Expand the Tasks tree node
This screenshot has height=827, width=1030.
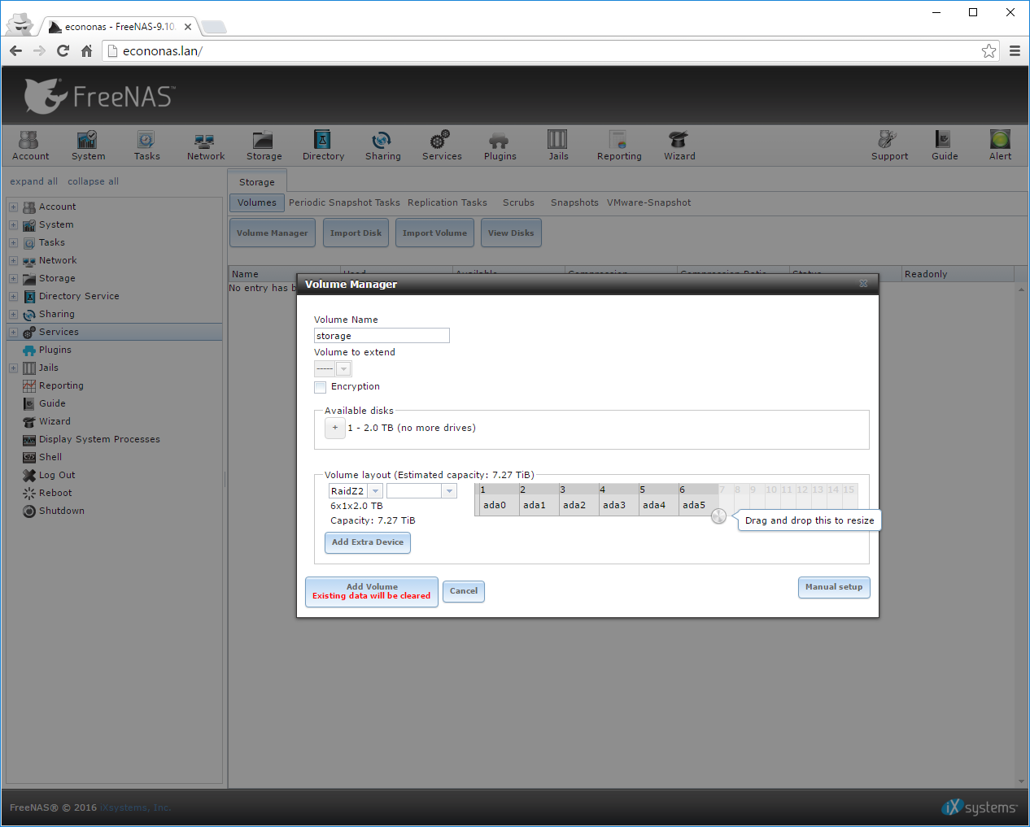(13, 242)
